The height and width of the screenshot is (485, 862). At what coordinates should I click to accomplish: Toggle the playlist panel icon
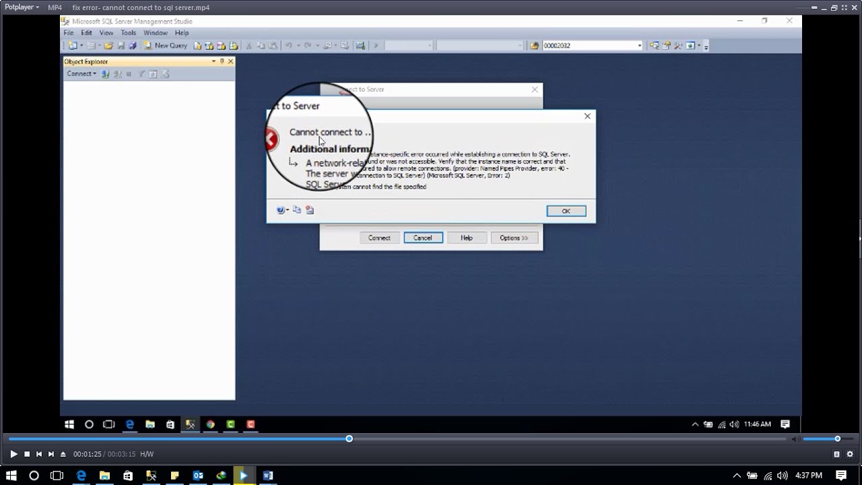coord(837,454)
